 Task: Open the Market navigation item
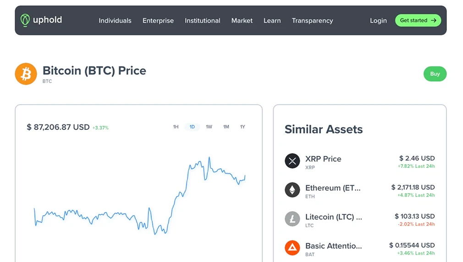(x=242, y=21)
